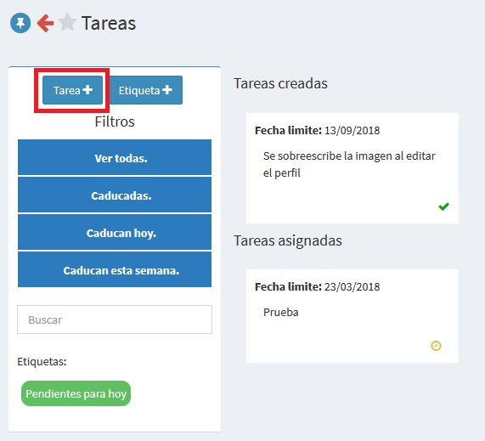Click the green checkmark on created task

[443, 206]
